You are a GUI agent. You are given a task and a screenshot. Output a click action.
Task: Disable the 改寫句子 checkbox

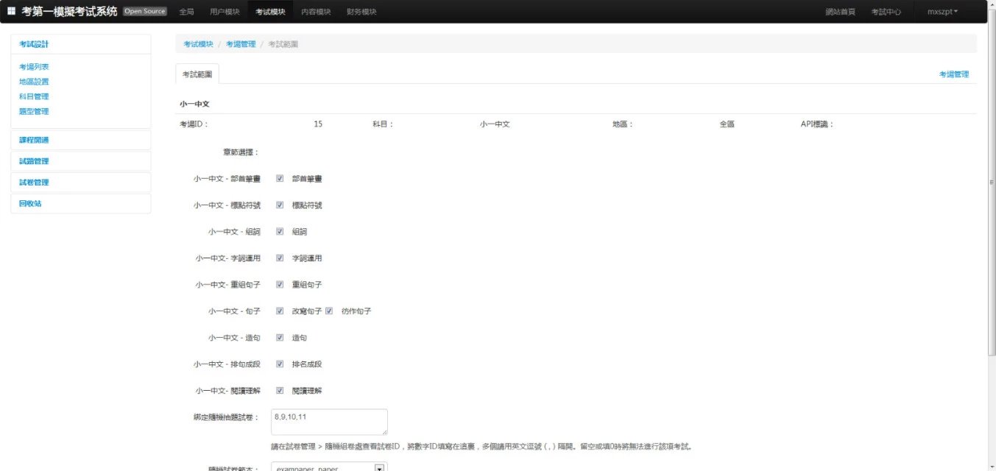280,311
